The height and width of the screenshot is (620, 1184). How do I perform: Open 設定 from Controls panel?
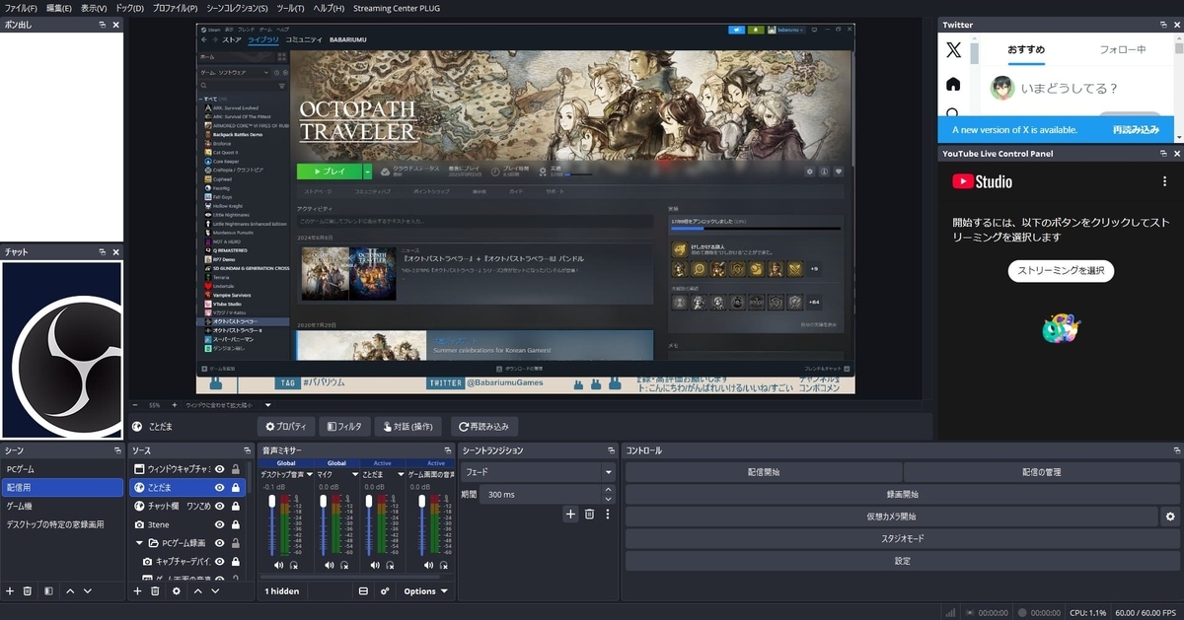click(902, 561)
